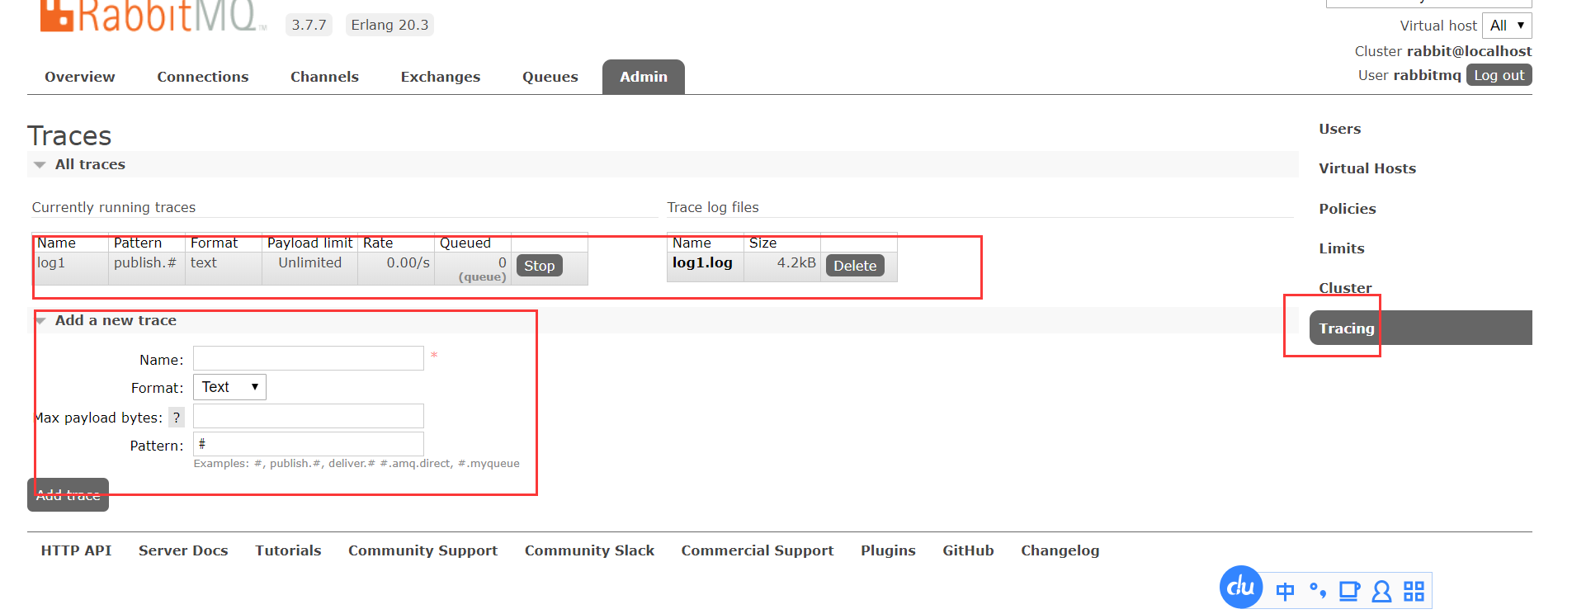Open the Changelog footer link

click(x=1060, y=550)
